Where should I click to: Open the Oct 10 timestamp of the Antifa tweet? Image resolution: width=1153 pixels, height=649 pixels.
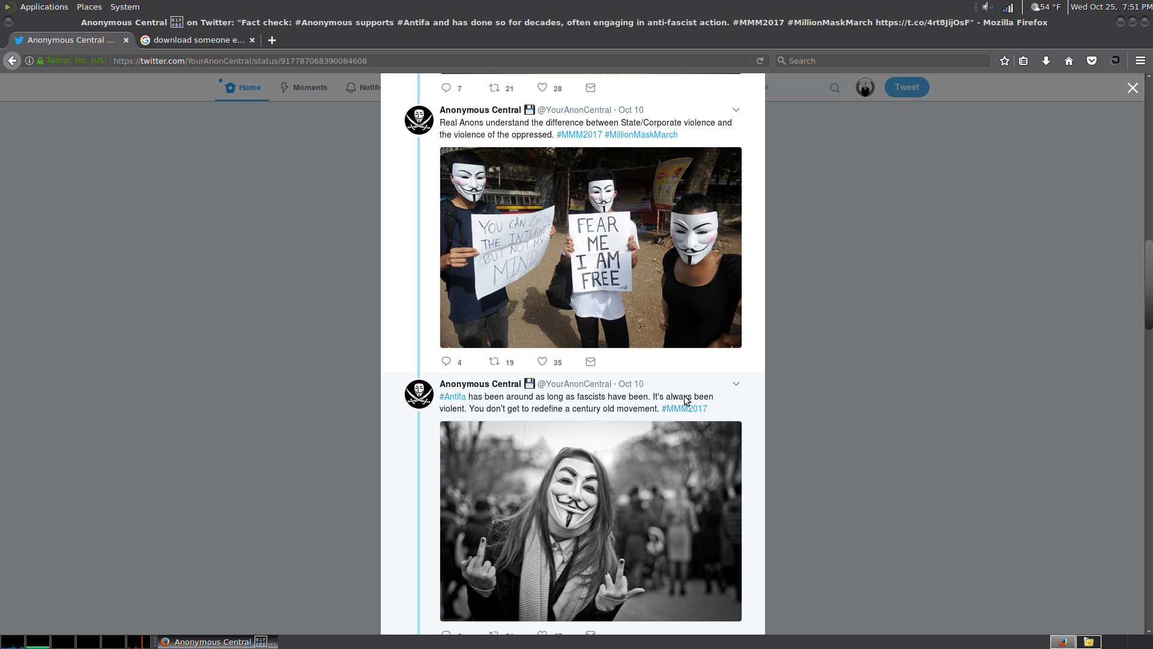tap(631, 384)
